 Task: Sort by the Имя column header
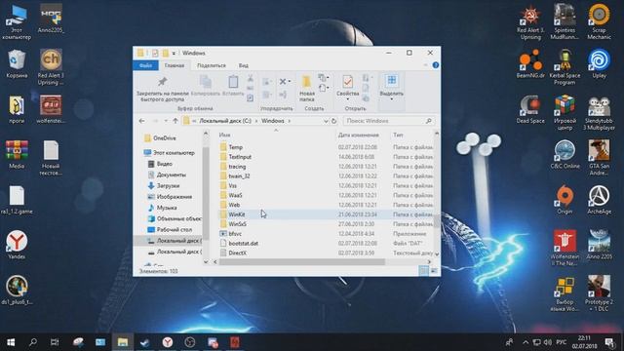tap(225, 136)
